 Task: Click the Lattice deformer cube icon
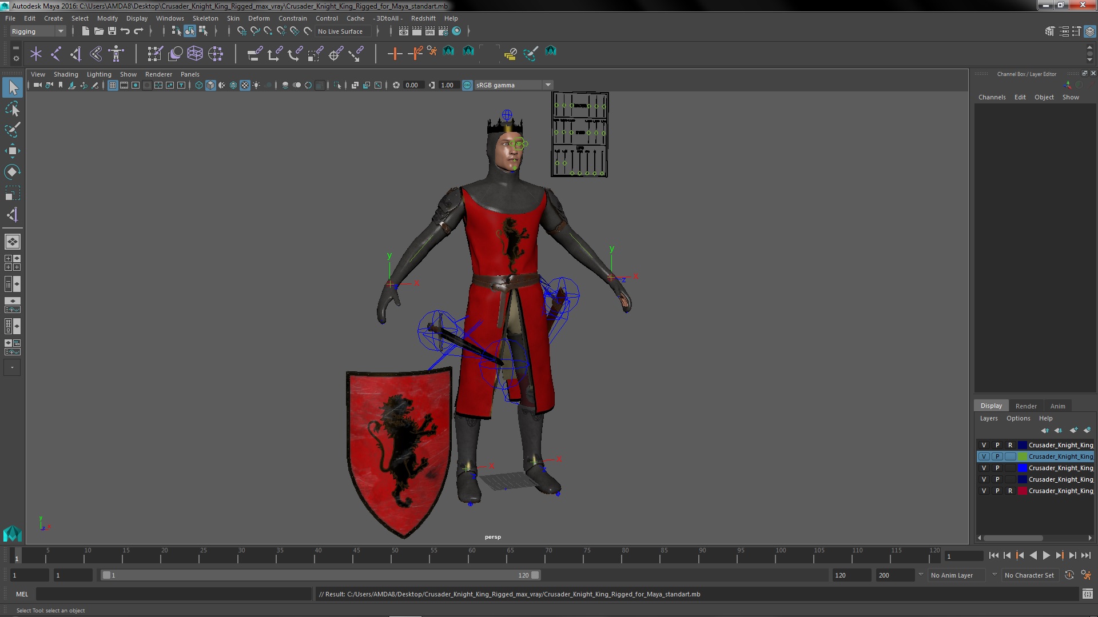[195, 54]
